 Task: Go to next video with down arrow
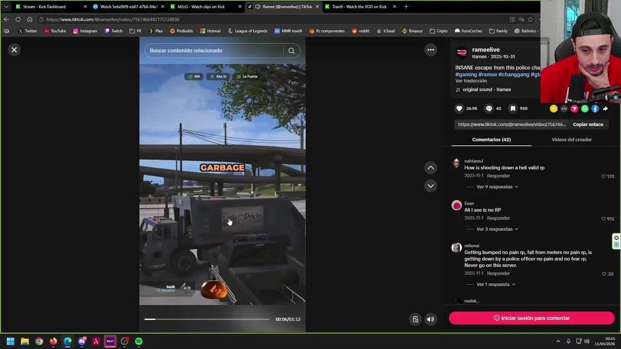(x=430, y=186)
